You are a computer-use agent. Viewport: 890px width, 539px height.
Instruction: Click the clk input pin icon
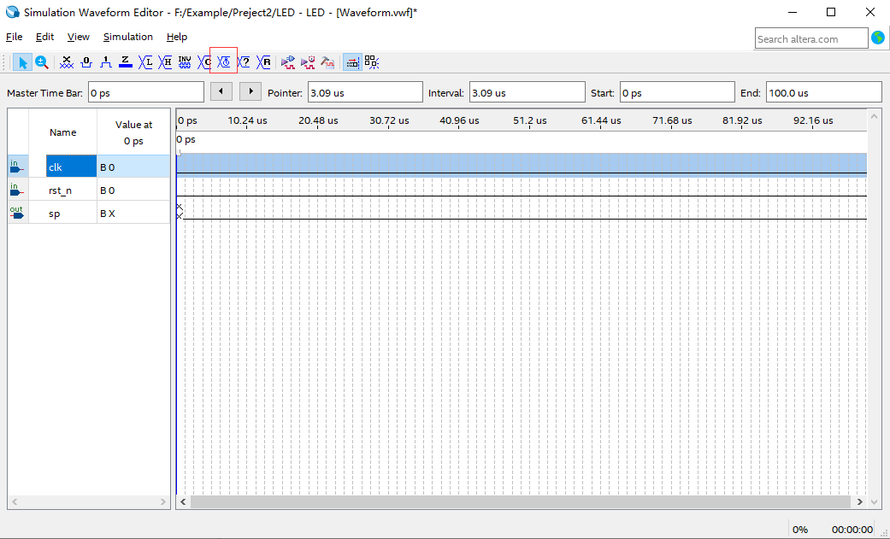click(x=17, y=167)
